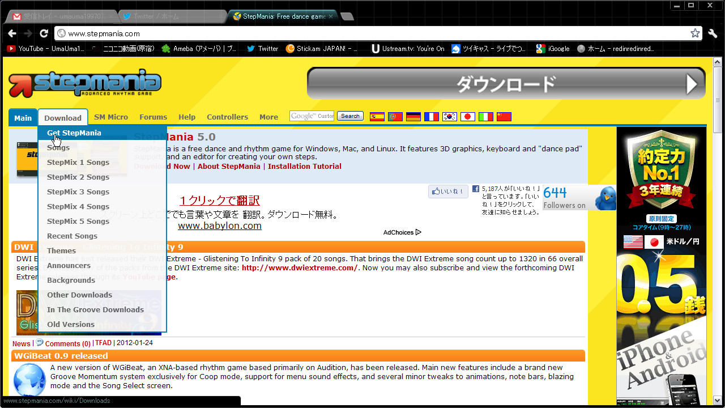725x408 pixels.
Task: Open the Stickam JAPAN bookmark
Action: click(x=322, y=49)
